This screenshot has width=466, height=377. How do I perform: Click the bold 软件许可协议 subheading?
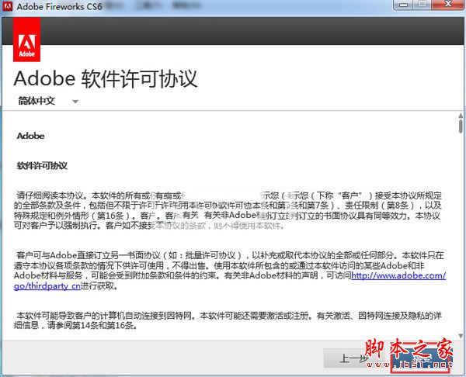[x=42, y=166]
